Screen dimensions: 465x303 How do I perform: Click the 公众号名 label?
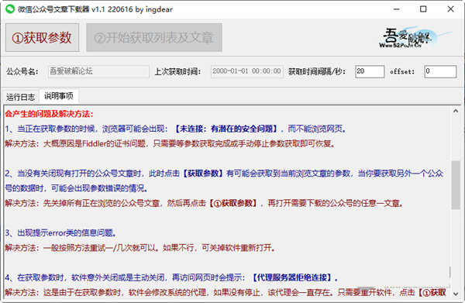click(22, 72)
